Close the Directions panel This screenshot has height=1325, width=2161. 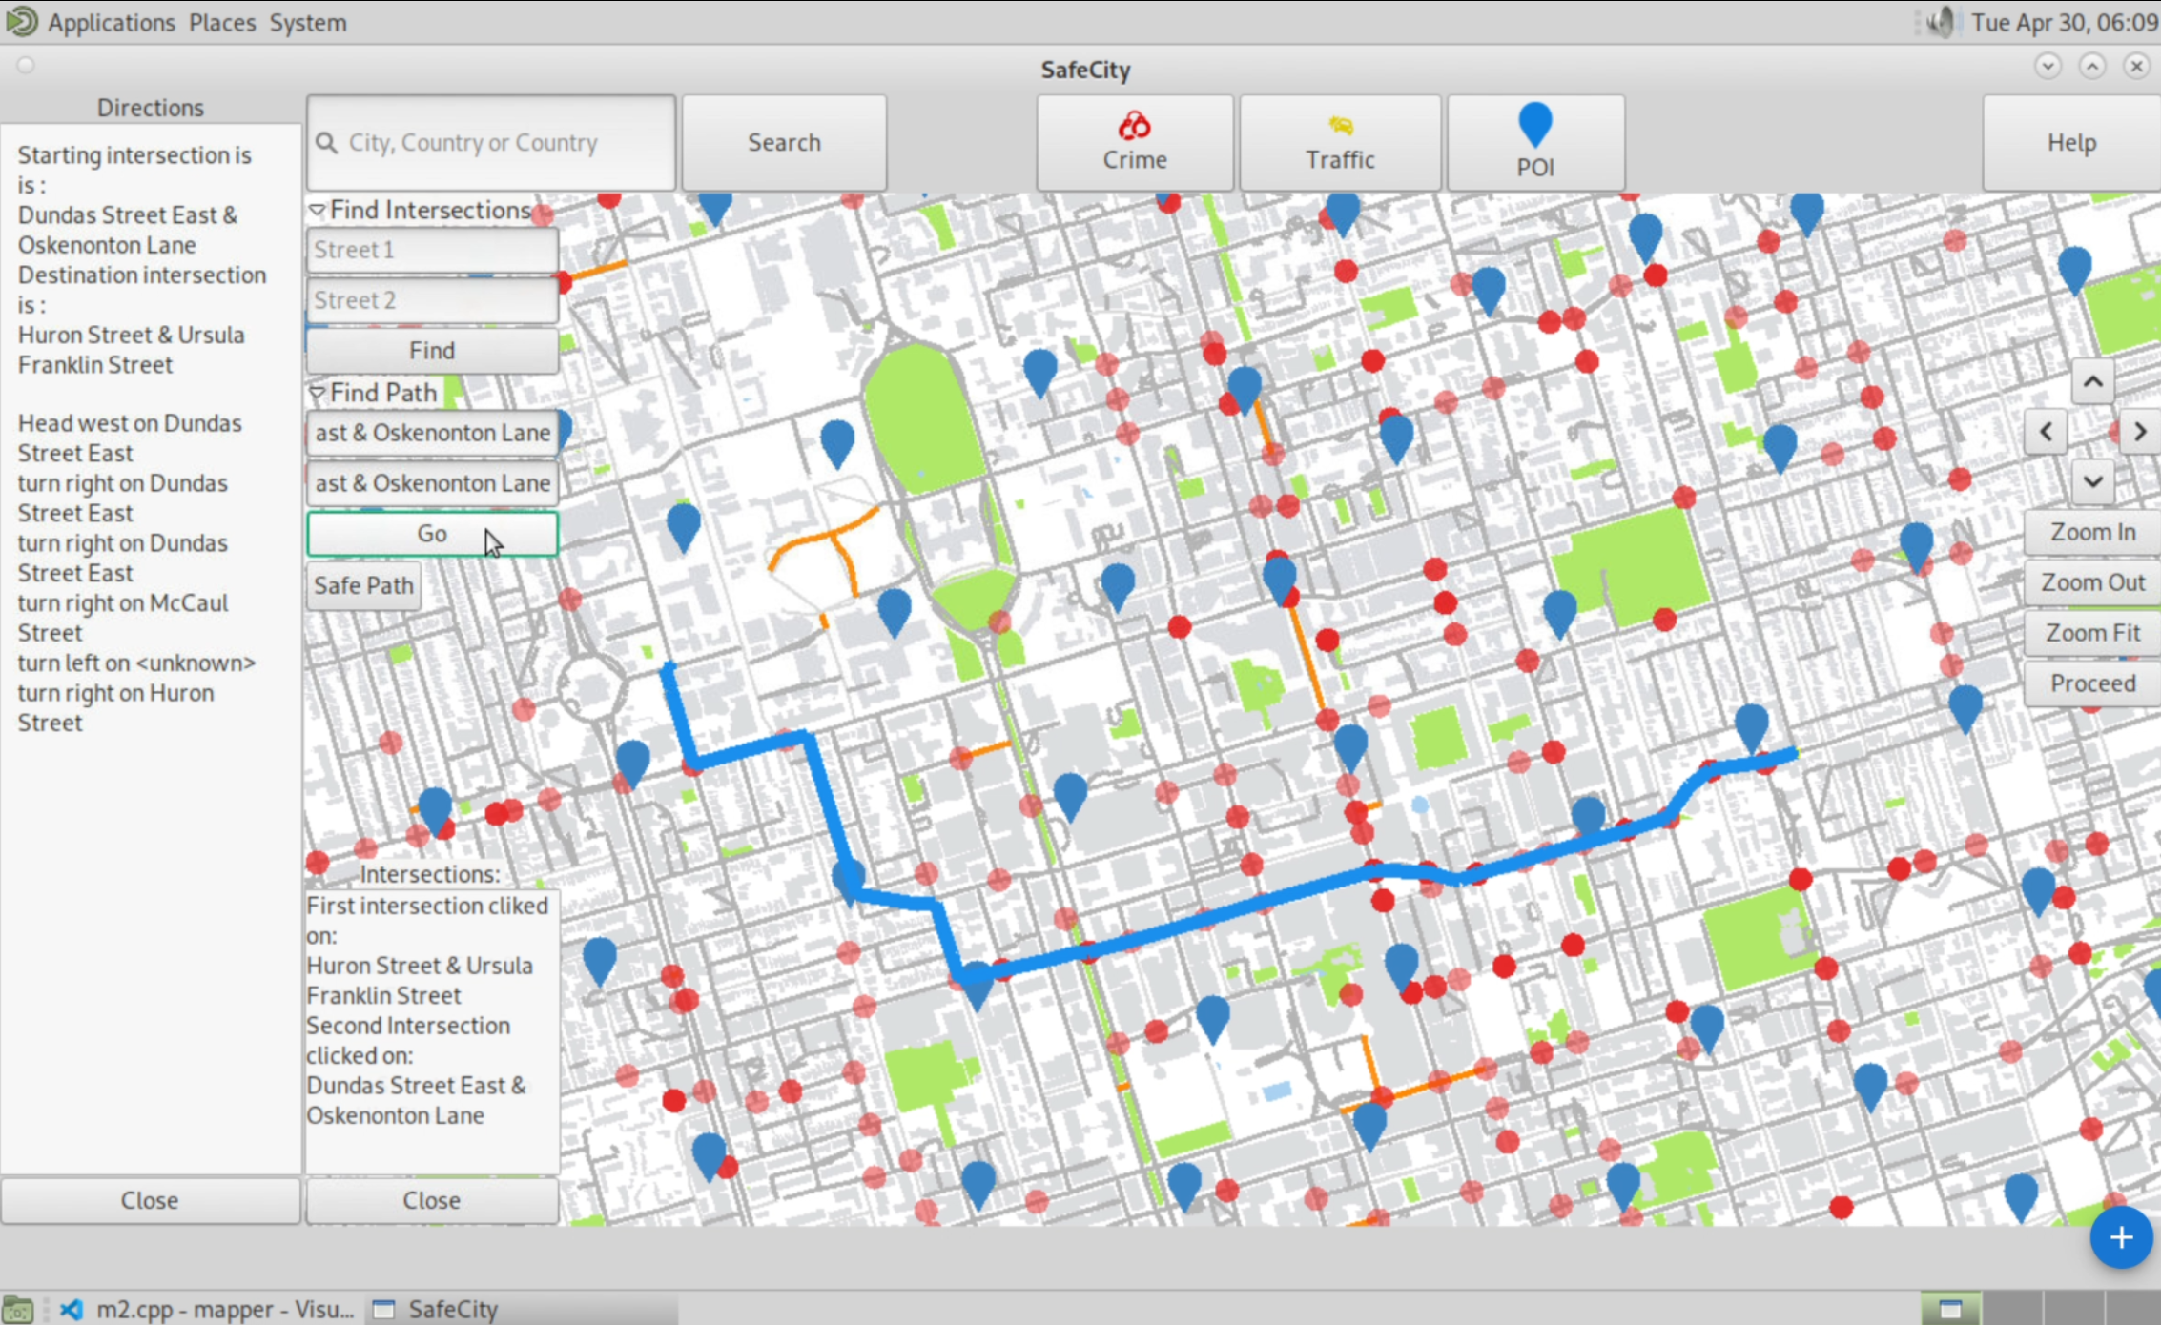150,1200
